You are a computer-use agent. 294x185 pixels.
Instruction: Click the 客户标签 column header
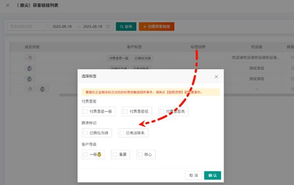pyautogui.click(x=134, y=47)
